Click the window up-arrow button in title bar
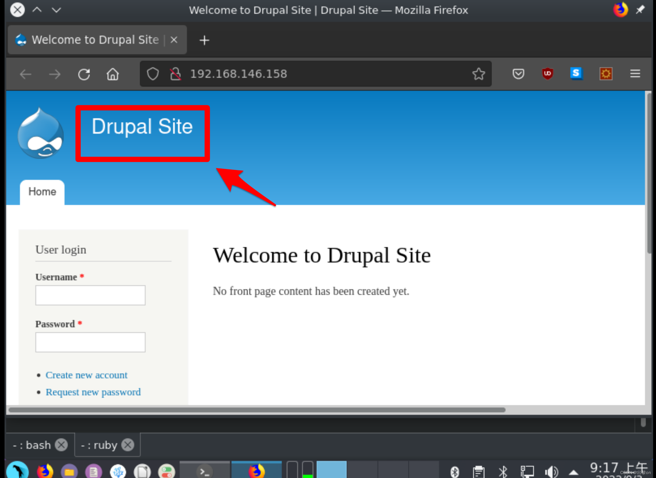This screenshot has height=478, width=656. pyautogui.click(x=37, y=10)
